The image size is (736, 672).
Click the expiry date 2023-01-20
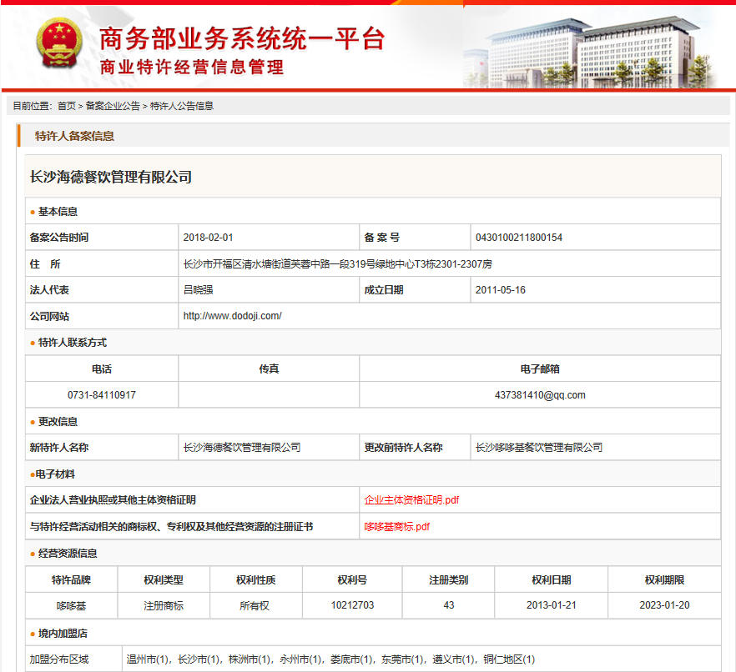tap(664, 605)
